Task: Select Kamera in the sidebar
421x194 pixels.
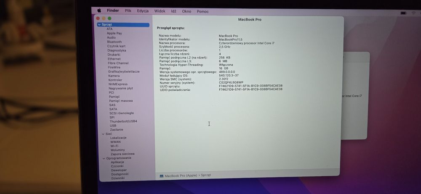Action: click(114, 76)
